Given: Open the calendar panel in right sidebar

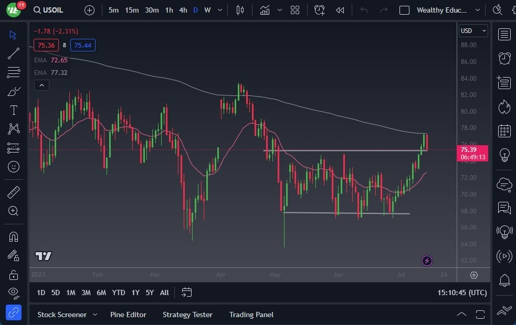Looking at the screenshot, I should point(504,131).
